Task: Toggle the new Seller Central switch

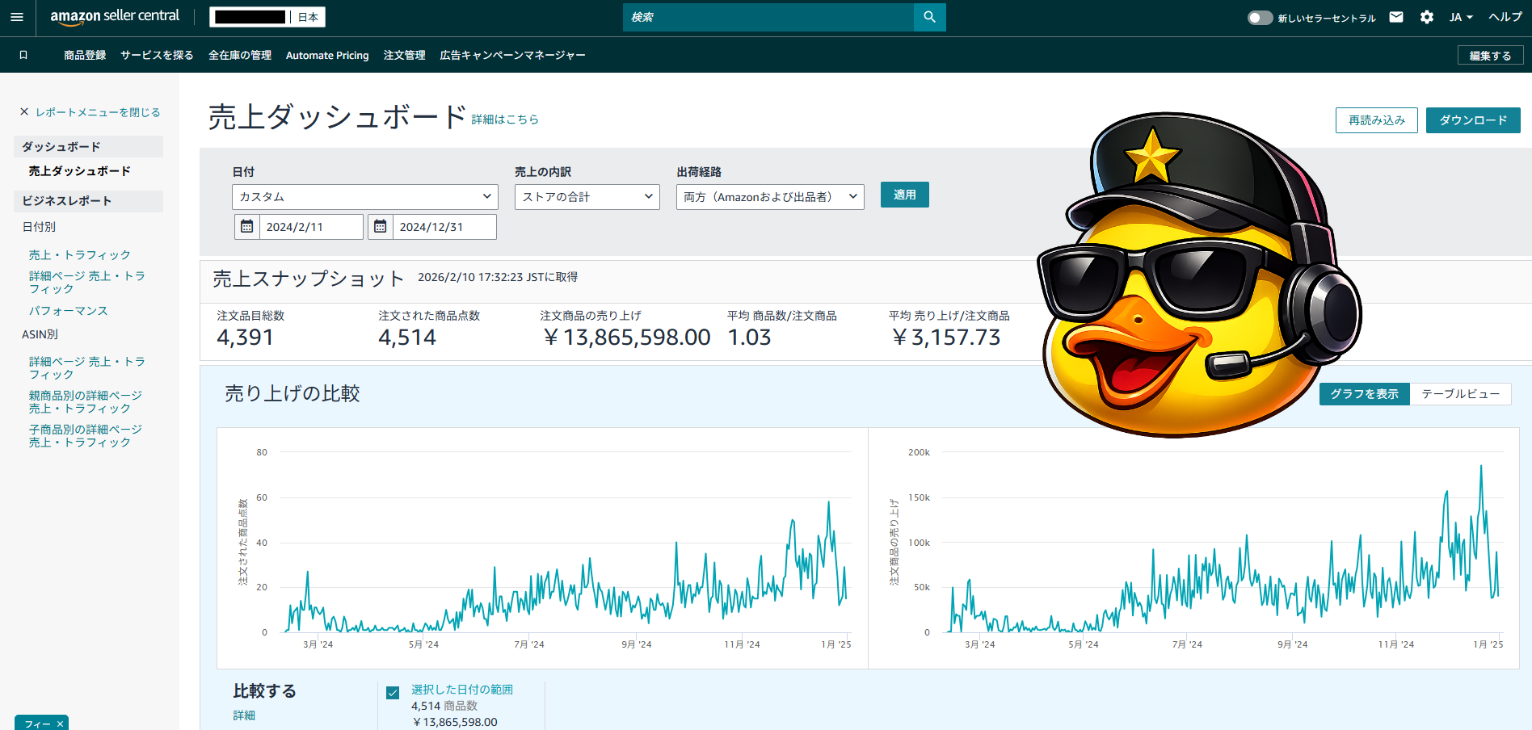Action: coord(1259,18)
